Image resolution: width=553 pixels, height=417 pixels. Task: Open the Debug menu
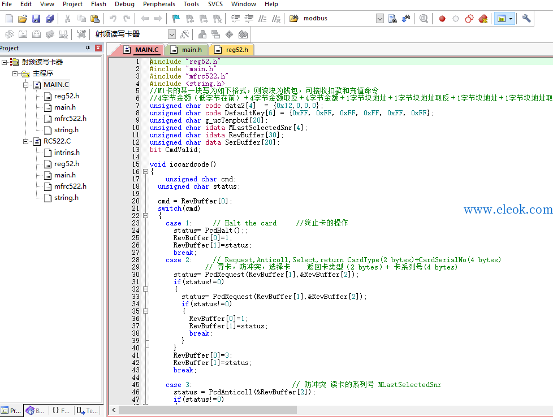click(x=124, y=4)
